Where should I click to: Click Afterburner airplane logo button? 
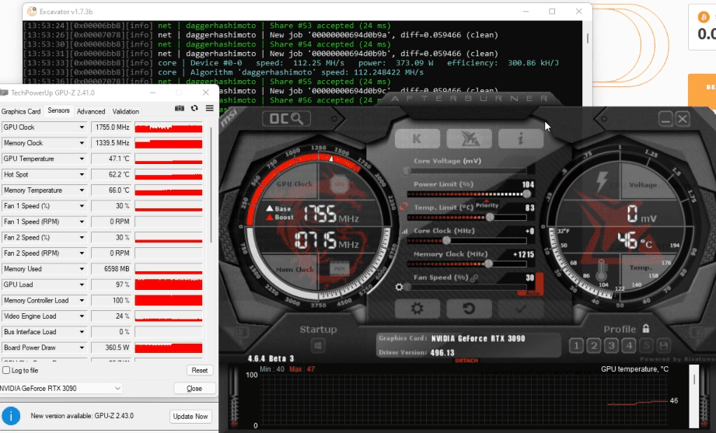(x=469, y=138)
